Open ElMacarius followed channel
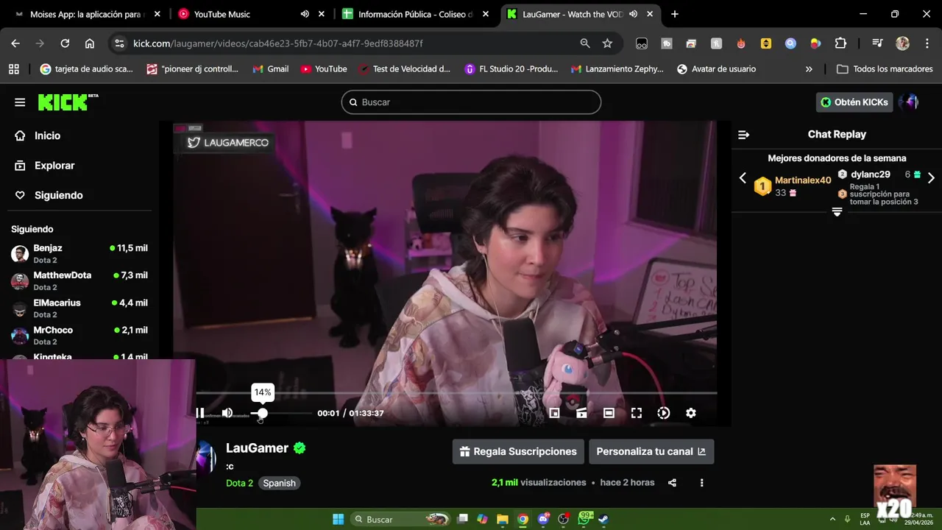Image resolution: width=942 pixels, height=530 pixels. (x=79, y=308)
